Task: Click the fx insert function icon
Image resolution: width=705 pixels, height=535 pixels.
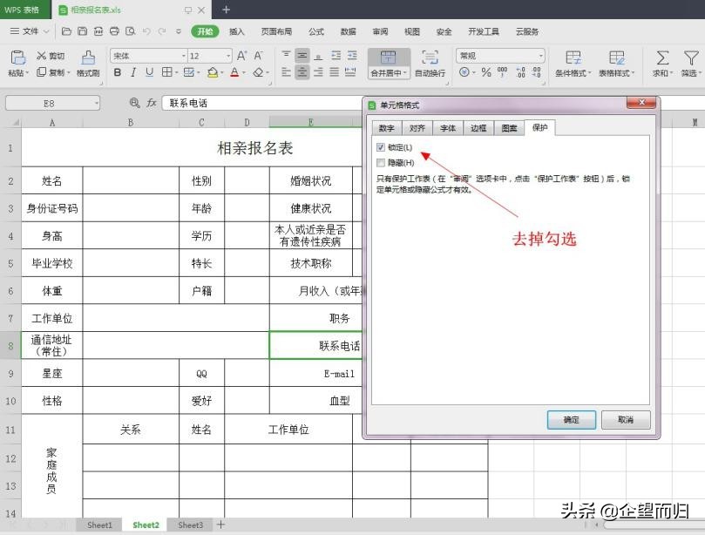Action: (152, 103)
